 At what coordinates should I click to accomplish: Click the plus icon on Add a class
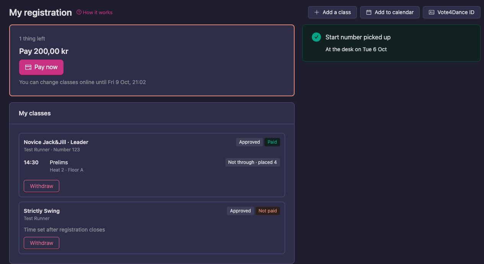316,12
